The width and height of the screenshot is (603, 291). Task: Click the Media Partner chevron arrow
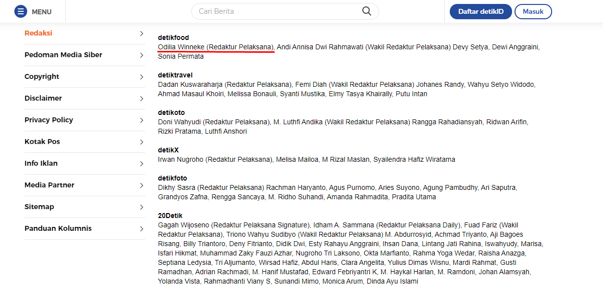pyautogui.click(x=141, y=185)
